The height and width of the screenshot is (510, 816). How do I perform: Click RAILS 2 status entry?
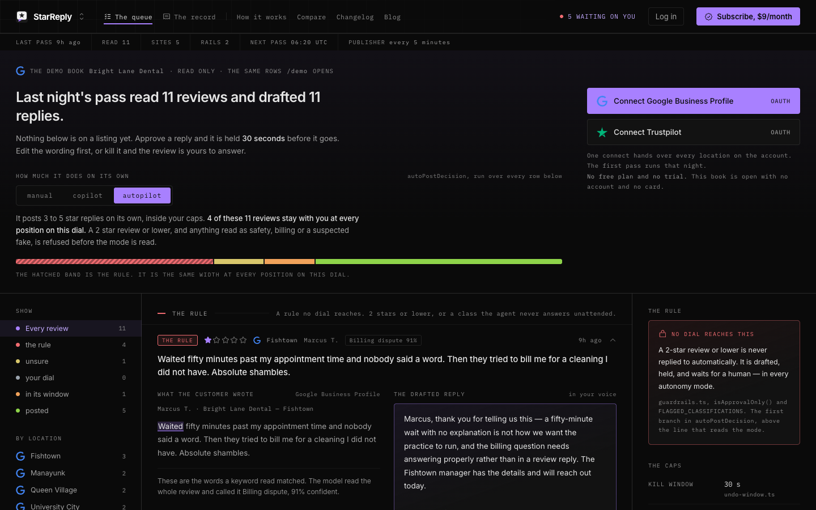(x=215, y=42)
